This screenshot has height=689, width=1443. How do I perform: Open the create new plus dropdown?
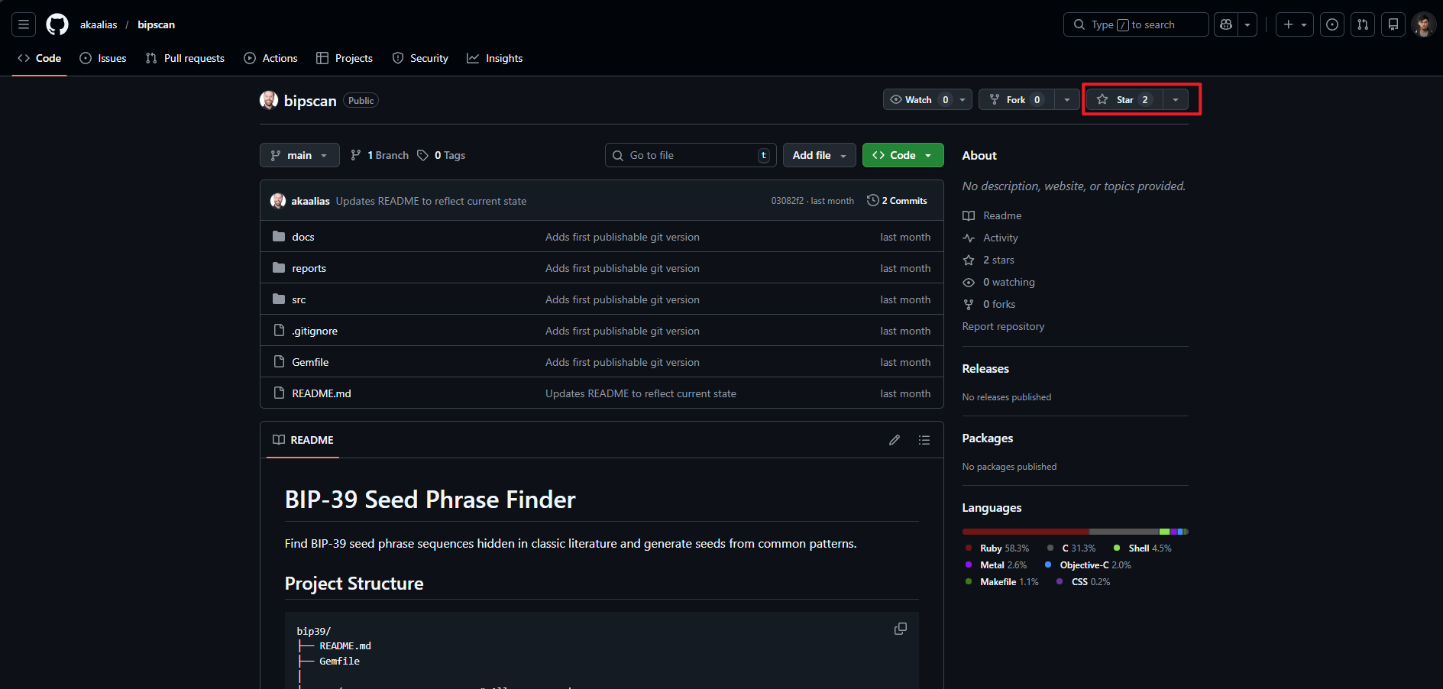[1295, 24]
